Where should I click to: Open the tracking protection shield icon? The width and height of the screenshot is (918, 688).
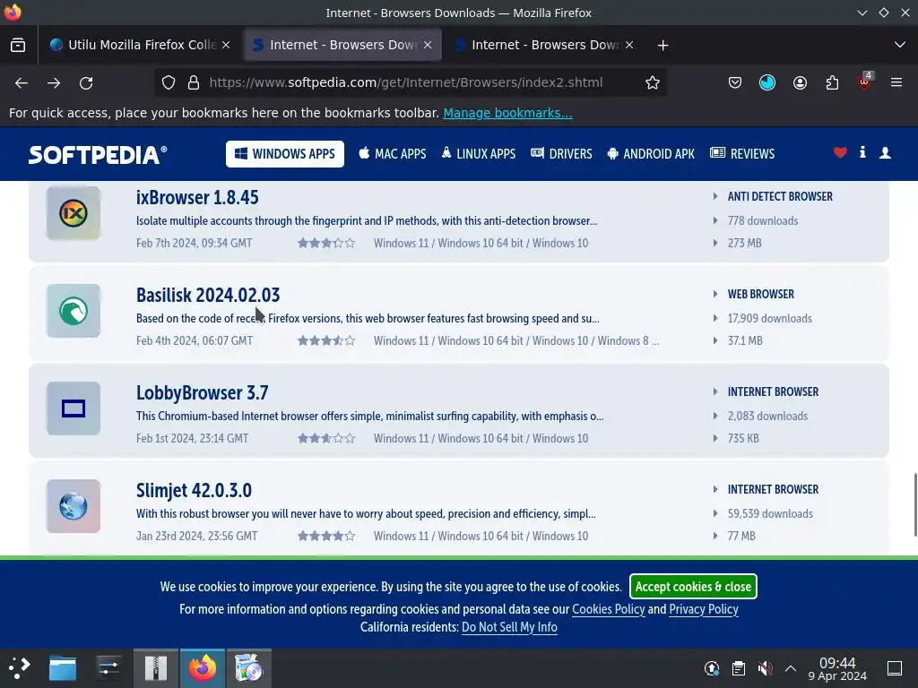169,83
